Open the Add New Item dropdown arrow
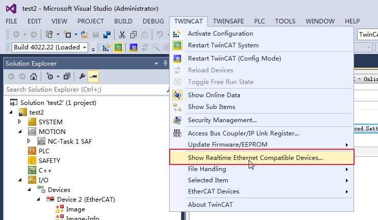Viewport: 378px width, 220px height. point(76,35)
